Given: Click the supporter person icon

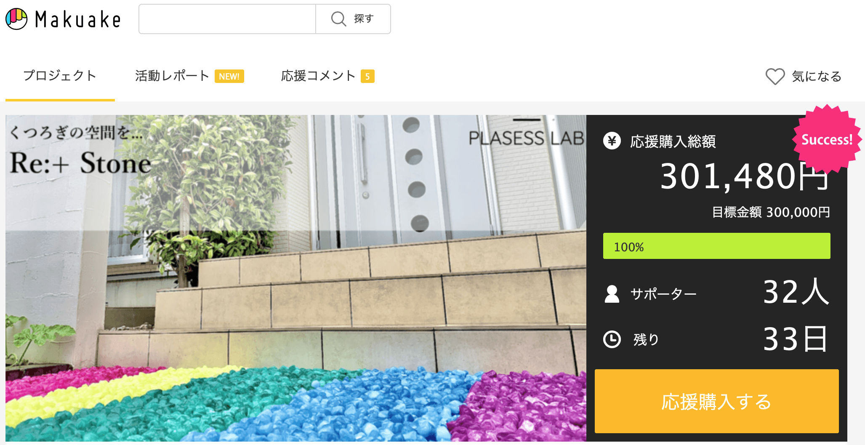Looking at the screenshot, I should pos(612,294).
